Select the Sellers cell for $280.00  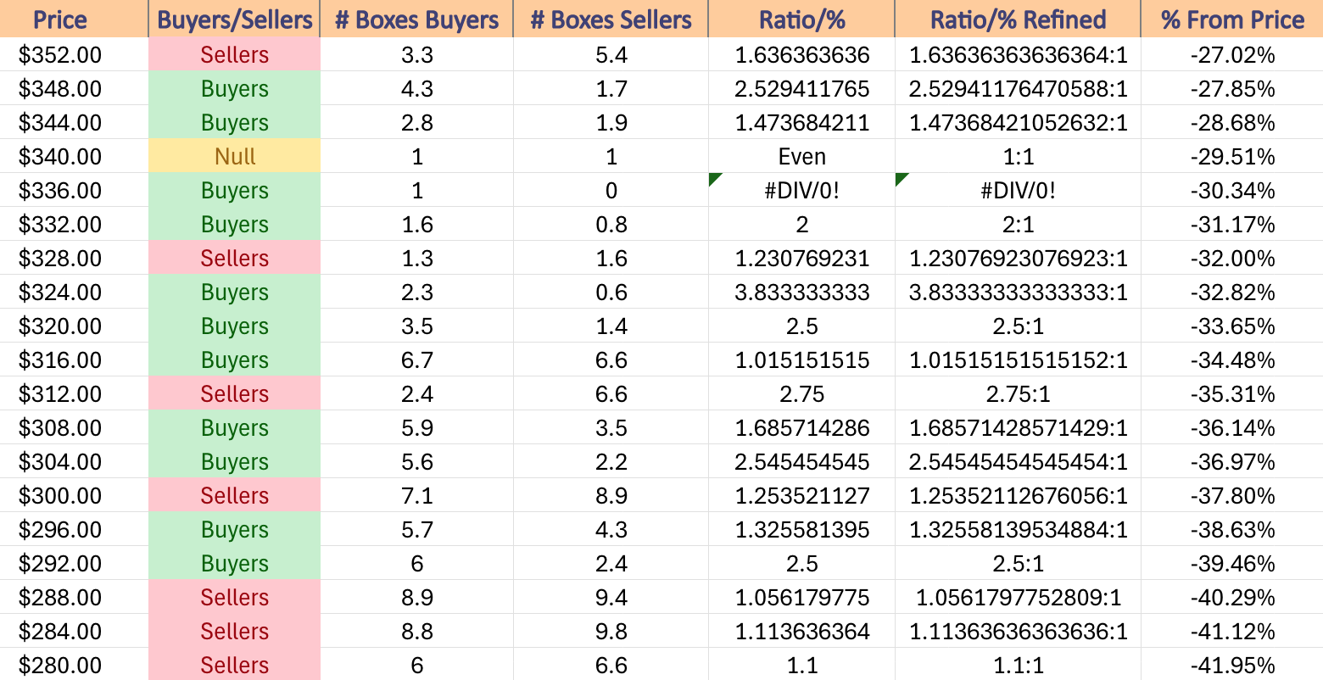point(234,665)
